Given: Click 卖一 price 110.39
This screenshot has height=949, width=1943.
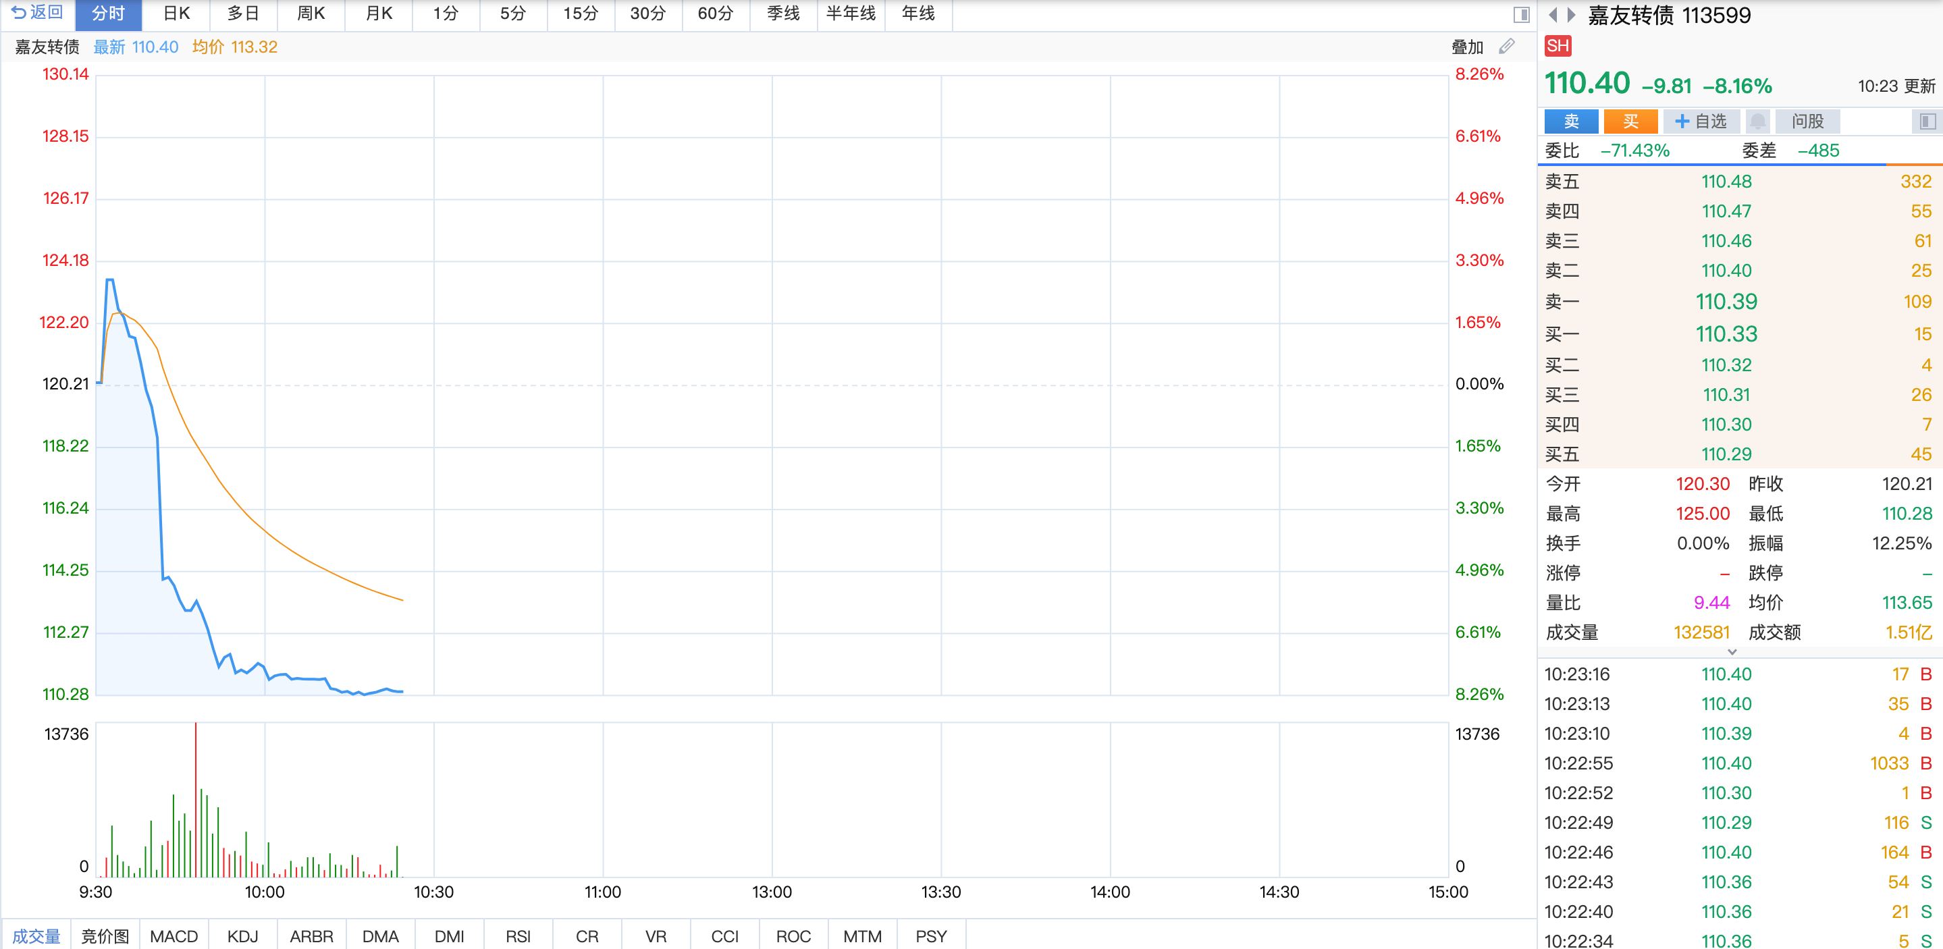Looking at the screenshot, I should click(x=1726, y=302).
